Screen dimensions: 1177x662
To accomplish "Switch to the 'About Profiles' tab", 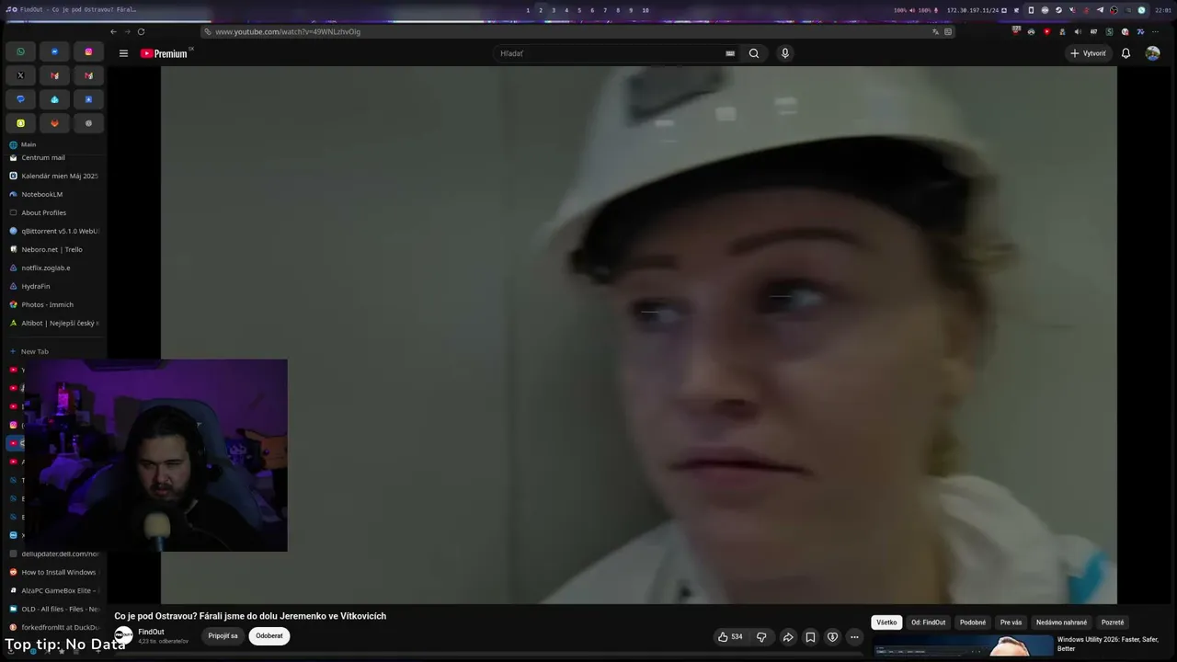I will pos(53,212).
